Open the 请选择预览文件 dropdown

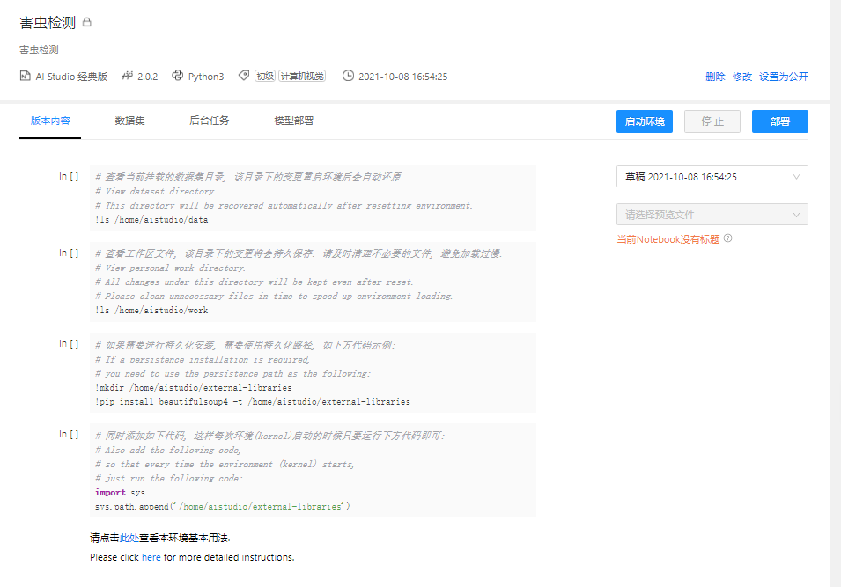pyautogui.click(x=712, y=215)
